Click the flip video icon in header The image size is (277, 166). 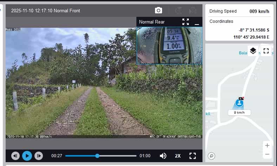(193, 11)
